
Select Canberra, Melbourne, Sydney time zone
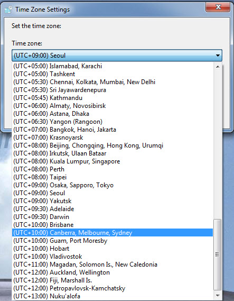[113, 233]
